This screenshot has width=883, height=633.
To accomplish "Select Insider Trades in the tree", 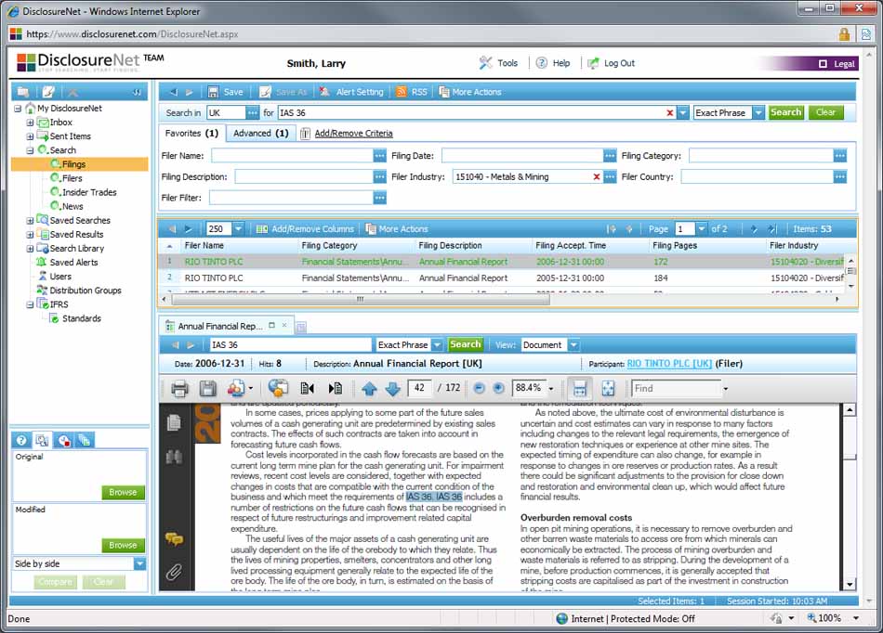I will coord(89,192).
